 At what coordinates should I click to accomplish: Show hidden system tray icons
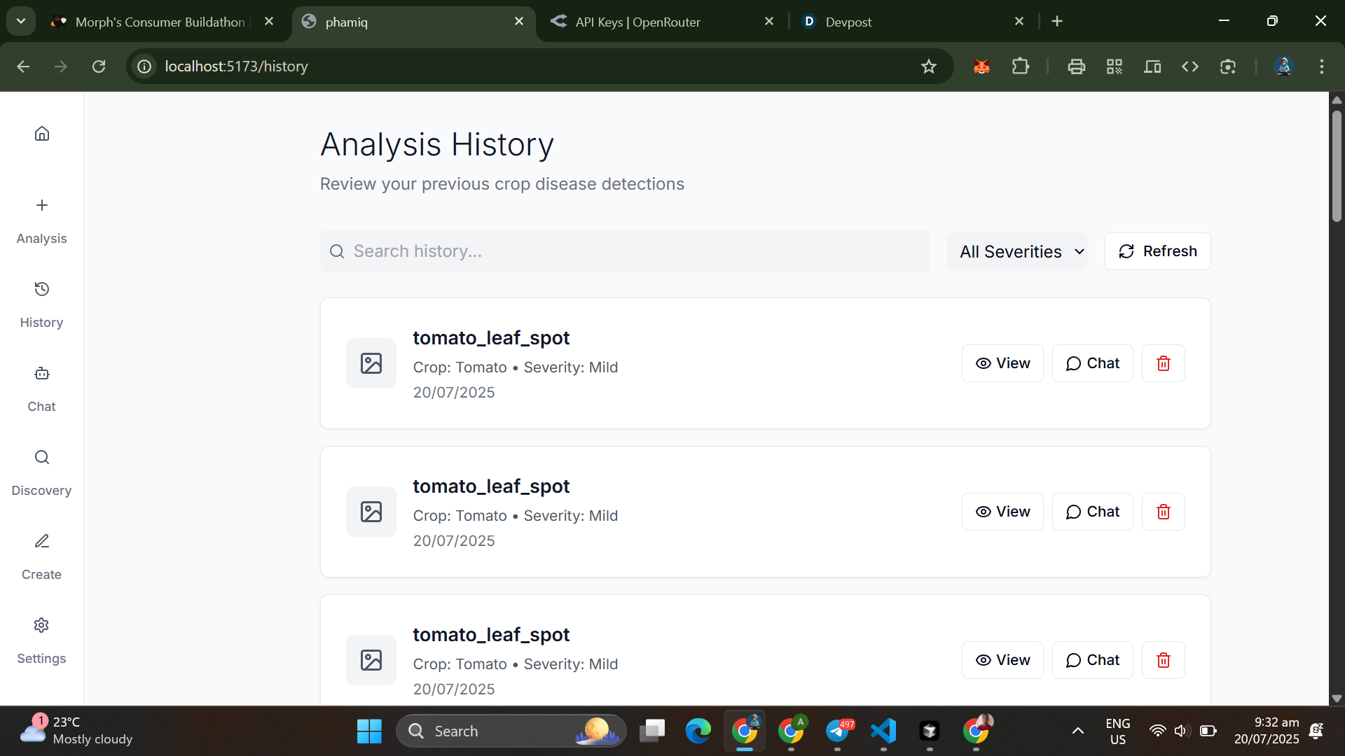tap(1078, 731)
